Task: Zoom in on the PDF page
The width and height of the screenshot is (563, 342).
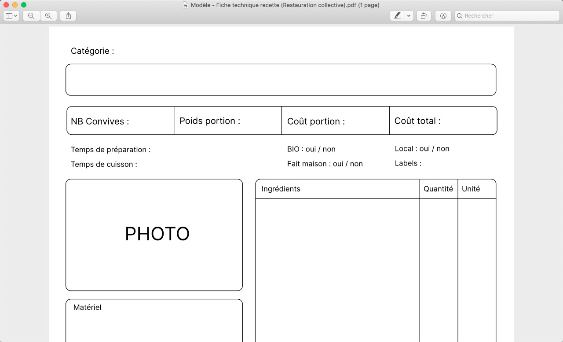Action: [48, 16]
